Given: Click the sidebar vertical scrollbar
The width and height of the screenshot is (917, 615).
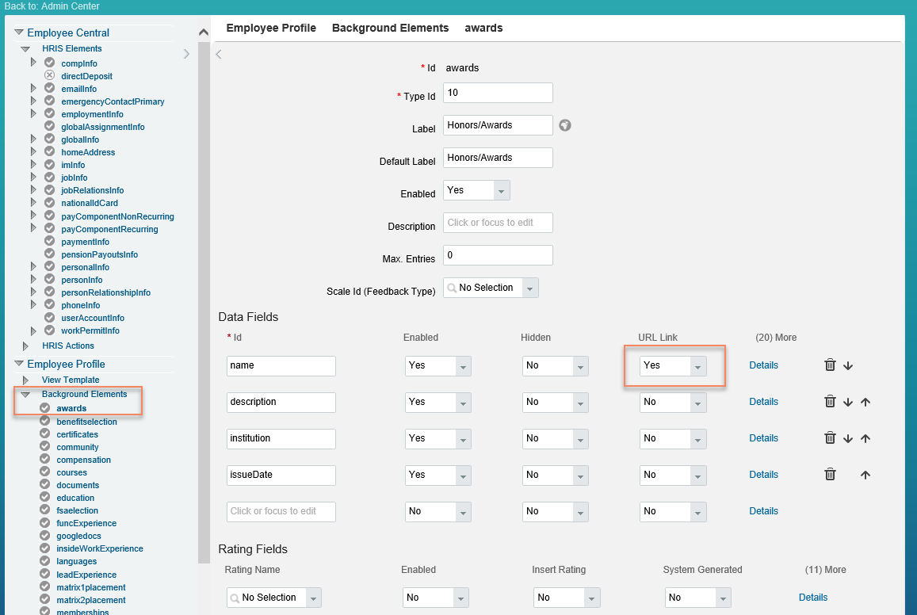Looking at the screenshot, I should [204, 302].
